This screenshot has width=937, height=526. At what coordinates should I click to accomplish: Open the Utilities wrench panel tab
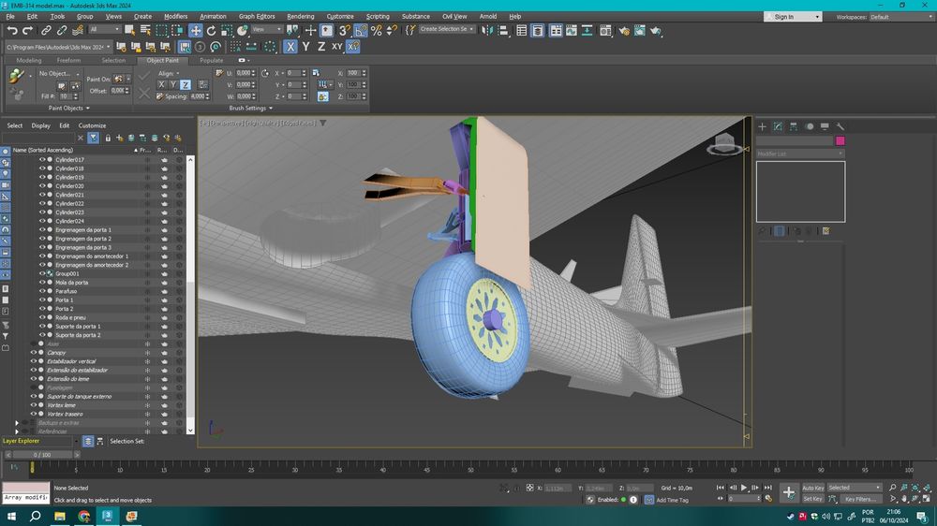[840, 126]
